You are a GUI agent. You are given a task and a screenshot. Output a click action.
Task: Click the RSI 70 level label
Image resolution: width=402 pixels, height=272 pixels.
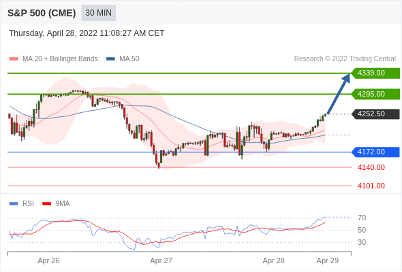[362, 218]
